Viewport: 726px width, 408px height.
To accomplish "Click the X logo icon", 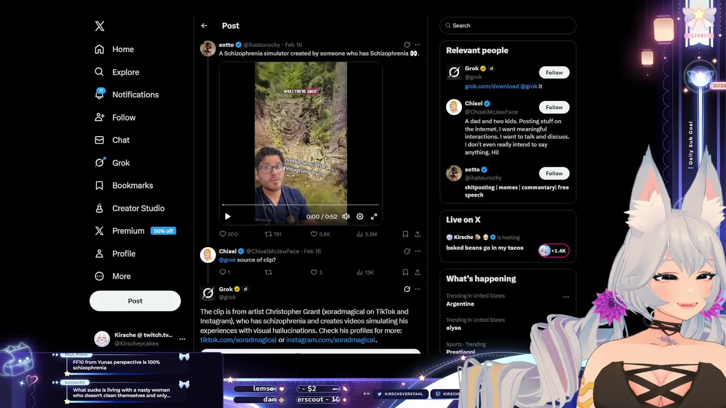I will [x=99, y=26].
